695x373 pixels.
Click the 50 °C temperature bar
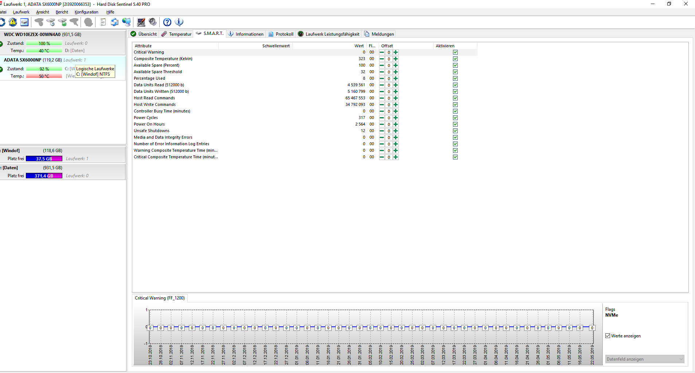click(44, 76)
